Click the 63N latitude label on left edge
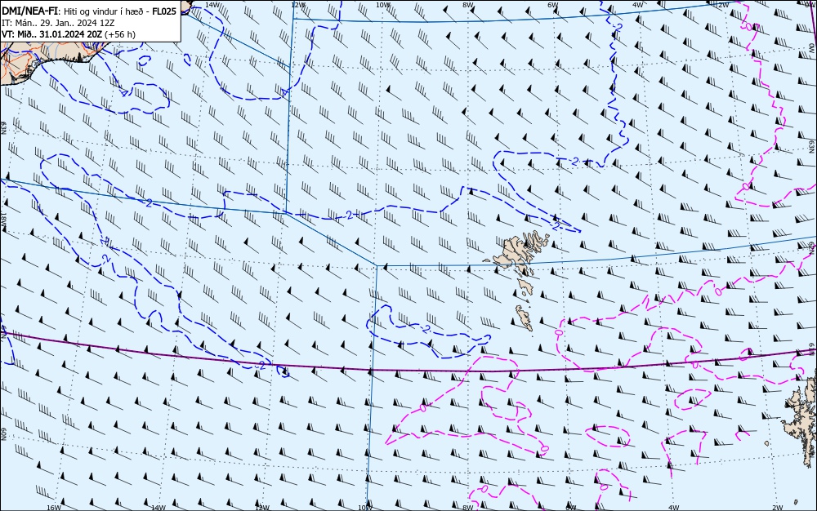The height and width of the screenshot is (511, 817). click(3, 128)
